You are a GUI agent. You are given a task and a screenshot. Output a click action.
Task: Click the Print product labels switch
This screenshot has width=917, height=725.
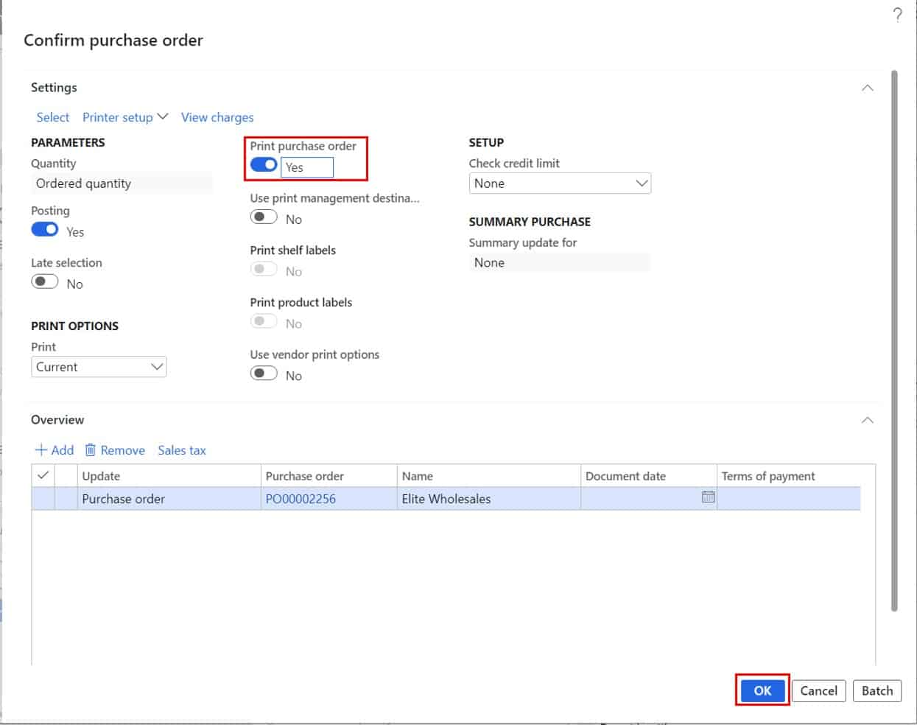264,322
